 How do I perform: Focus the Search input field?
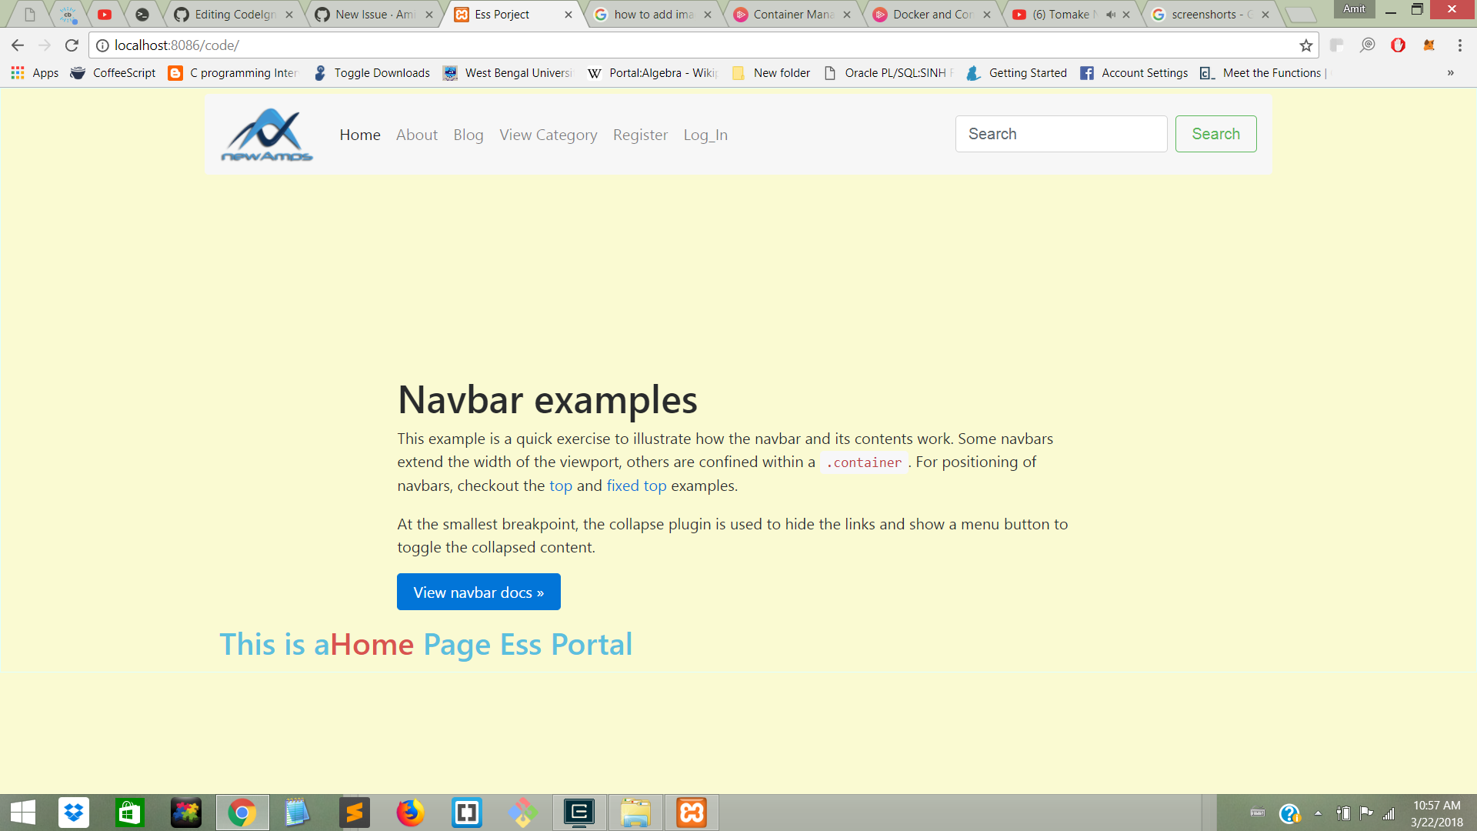point(1061,134)
